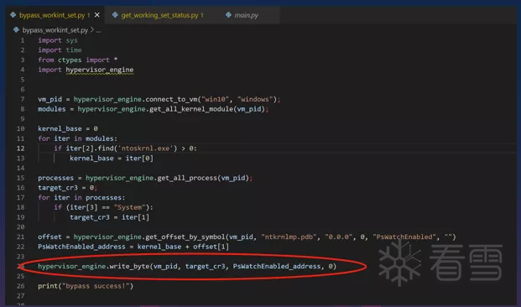Screen dimensions: 521x307
Task: Click Python file icon on main.py tab
Action: click(x=228, y=15)
